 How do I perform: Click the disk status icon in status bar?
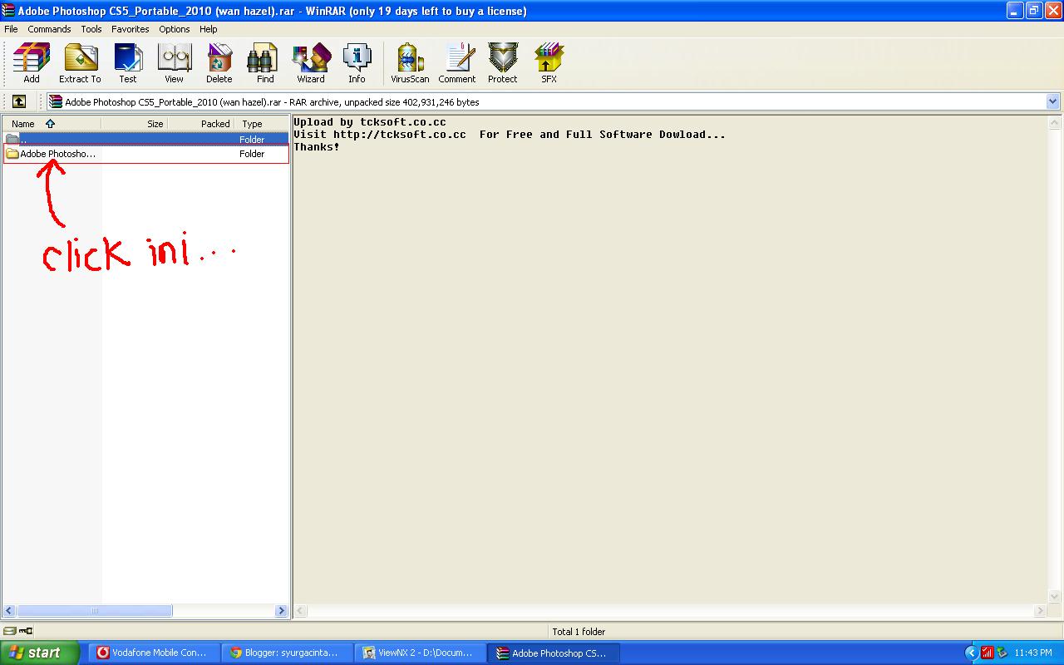pos(10,632)
